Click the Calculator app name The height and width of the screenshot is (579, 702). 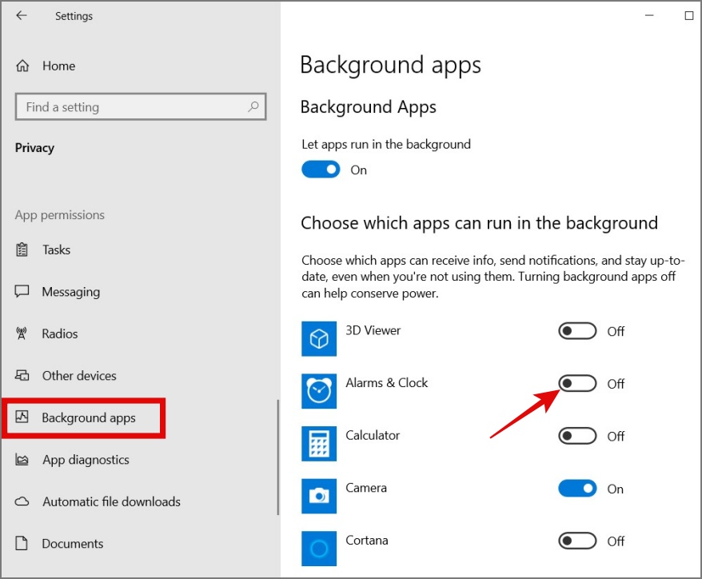[x=373, y=435]
